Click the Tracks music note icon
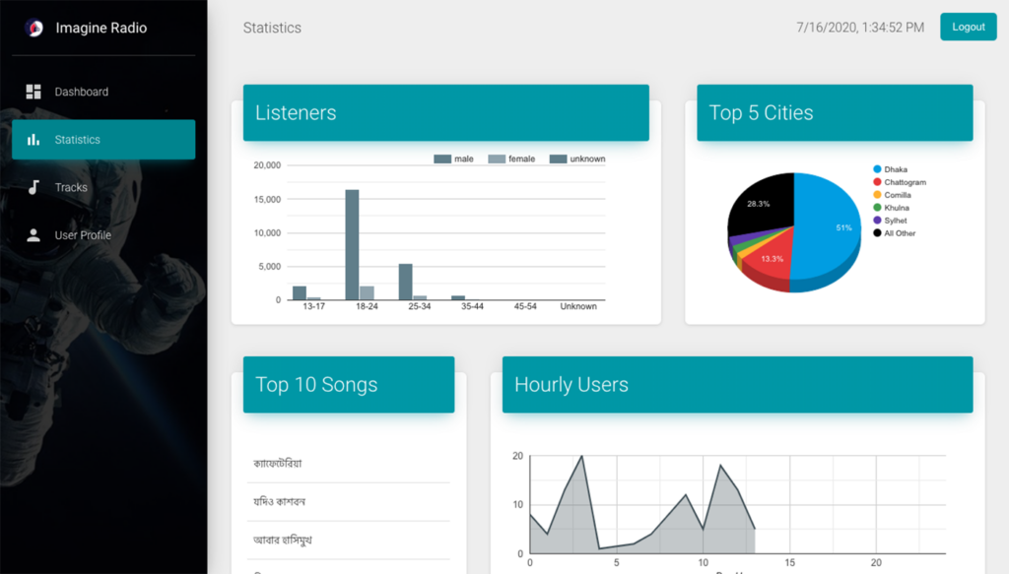The height and width of the screenshot is (574, 1009). pyautogui.click(x=34, y=187)
